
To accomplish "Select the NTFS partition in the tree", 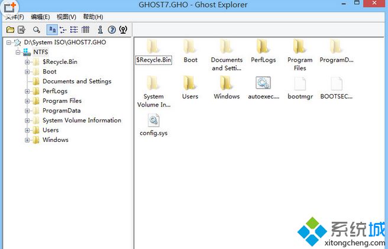I will click(41, 52).
